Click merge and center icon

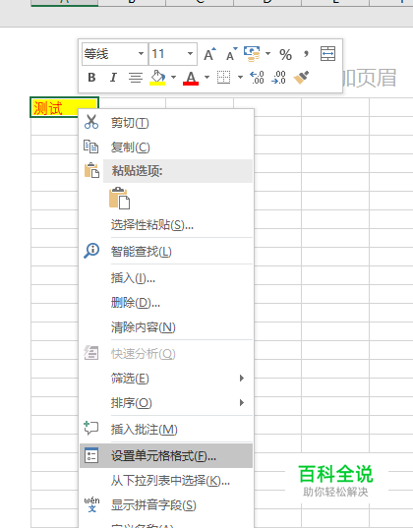[327, 54]
